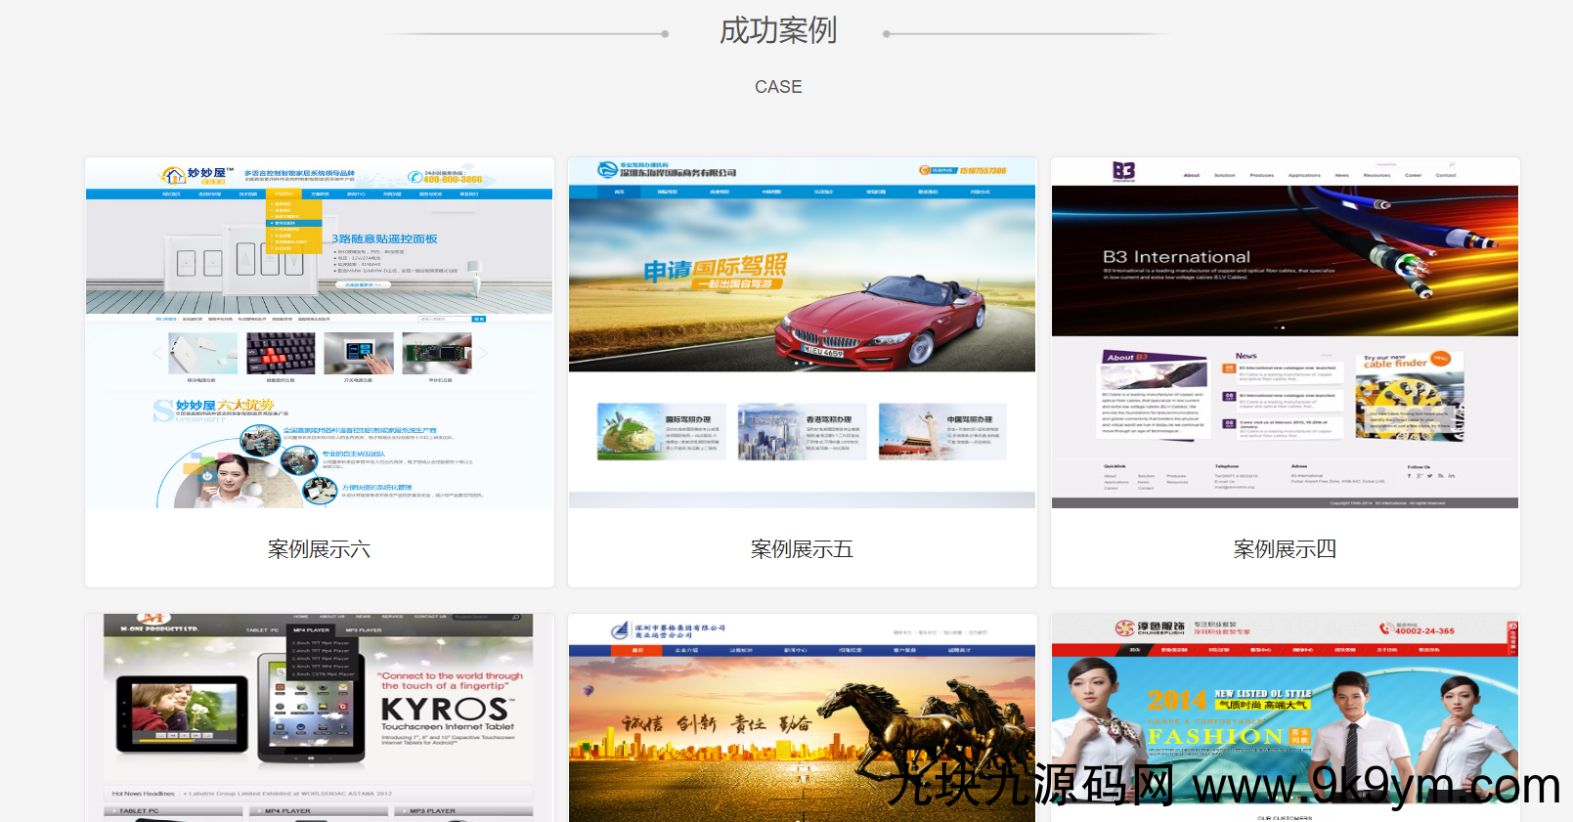Click the B3 International purple logo
This screenshot has height=822, width=1573.
pos(1123,171)
